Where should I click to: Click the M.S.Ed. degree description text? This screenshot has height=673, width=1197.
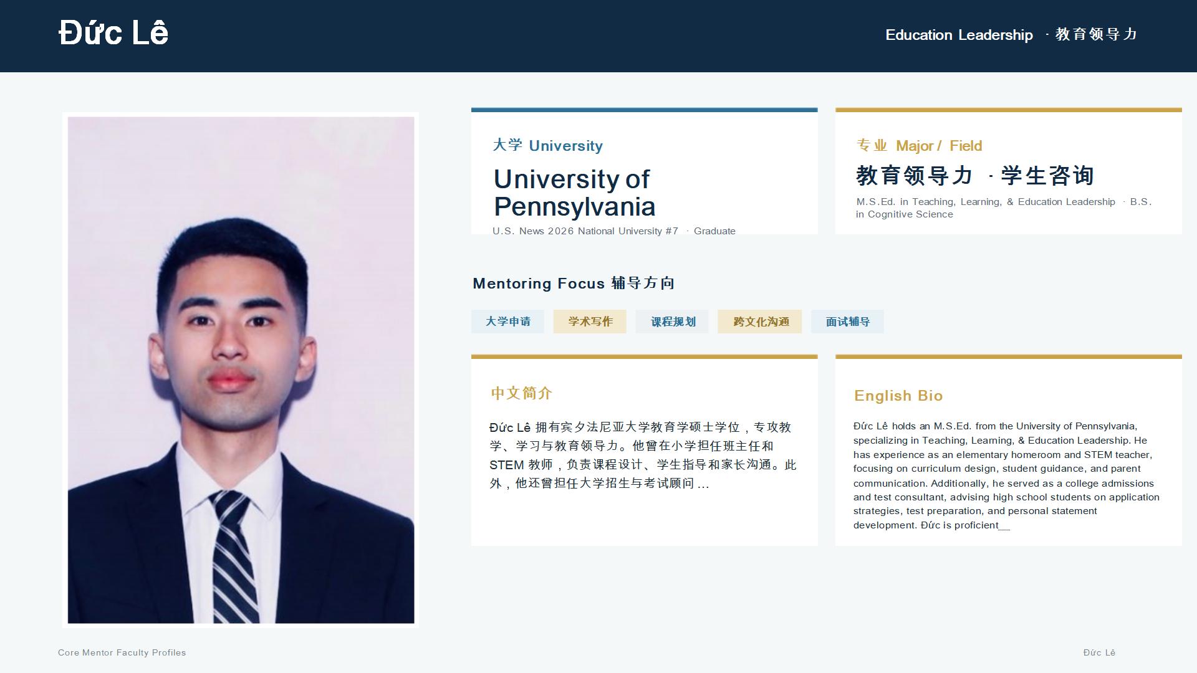(1004, 208)
